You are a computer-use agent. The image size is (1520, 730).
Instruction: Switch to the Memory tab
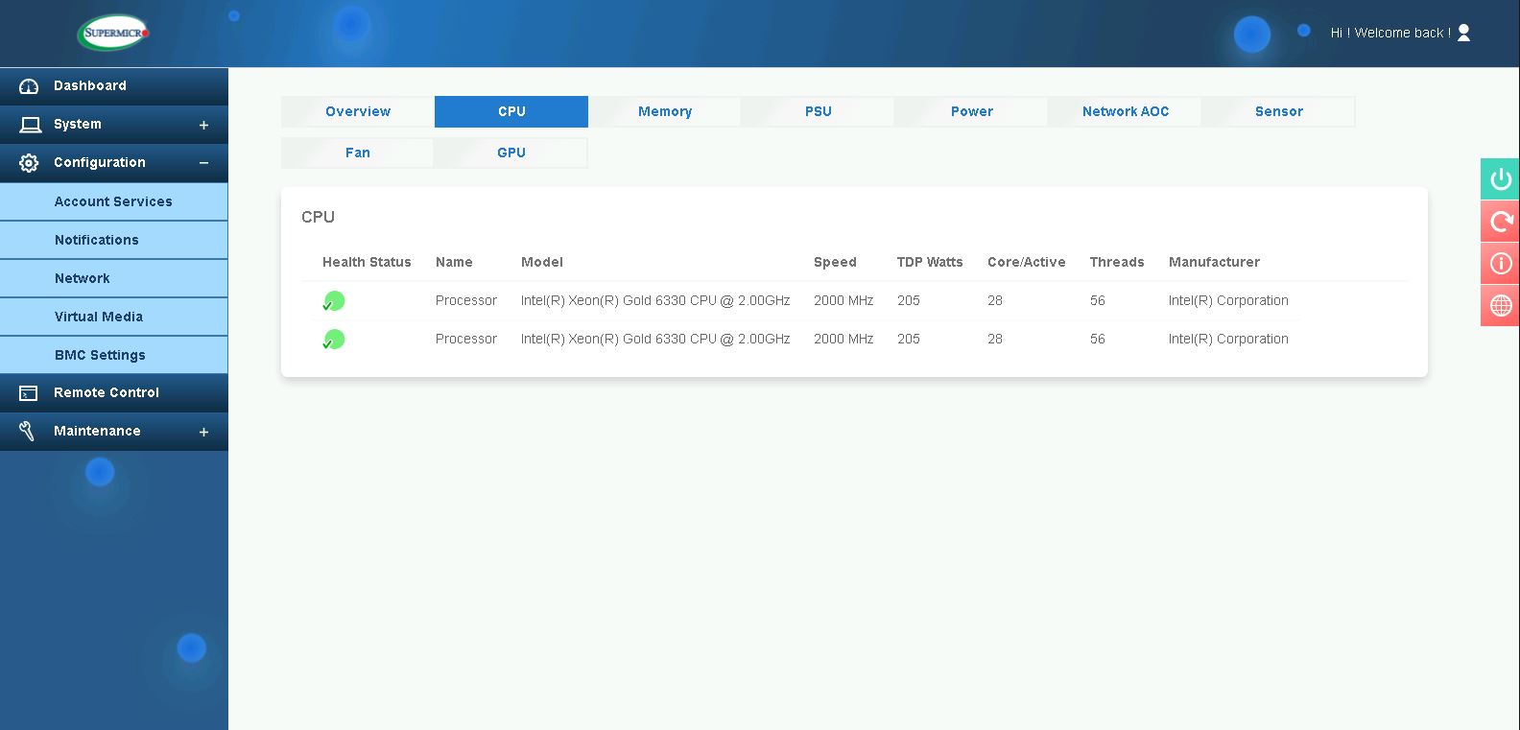[x=665, y=111]
